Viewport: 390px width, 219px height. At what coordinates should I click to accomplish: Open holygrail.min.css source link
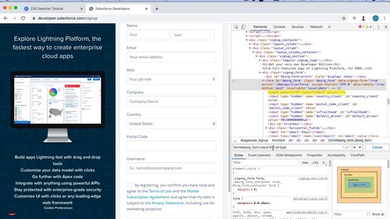(310, 199)
